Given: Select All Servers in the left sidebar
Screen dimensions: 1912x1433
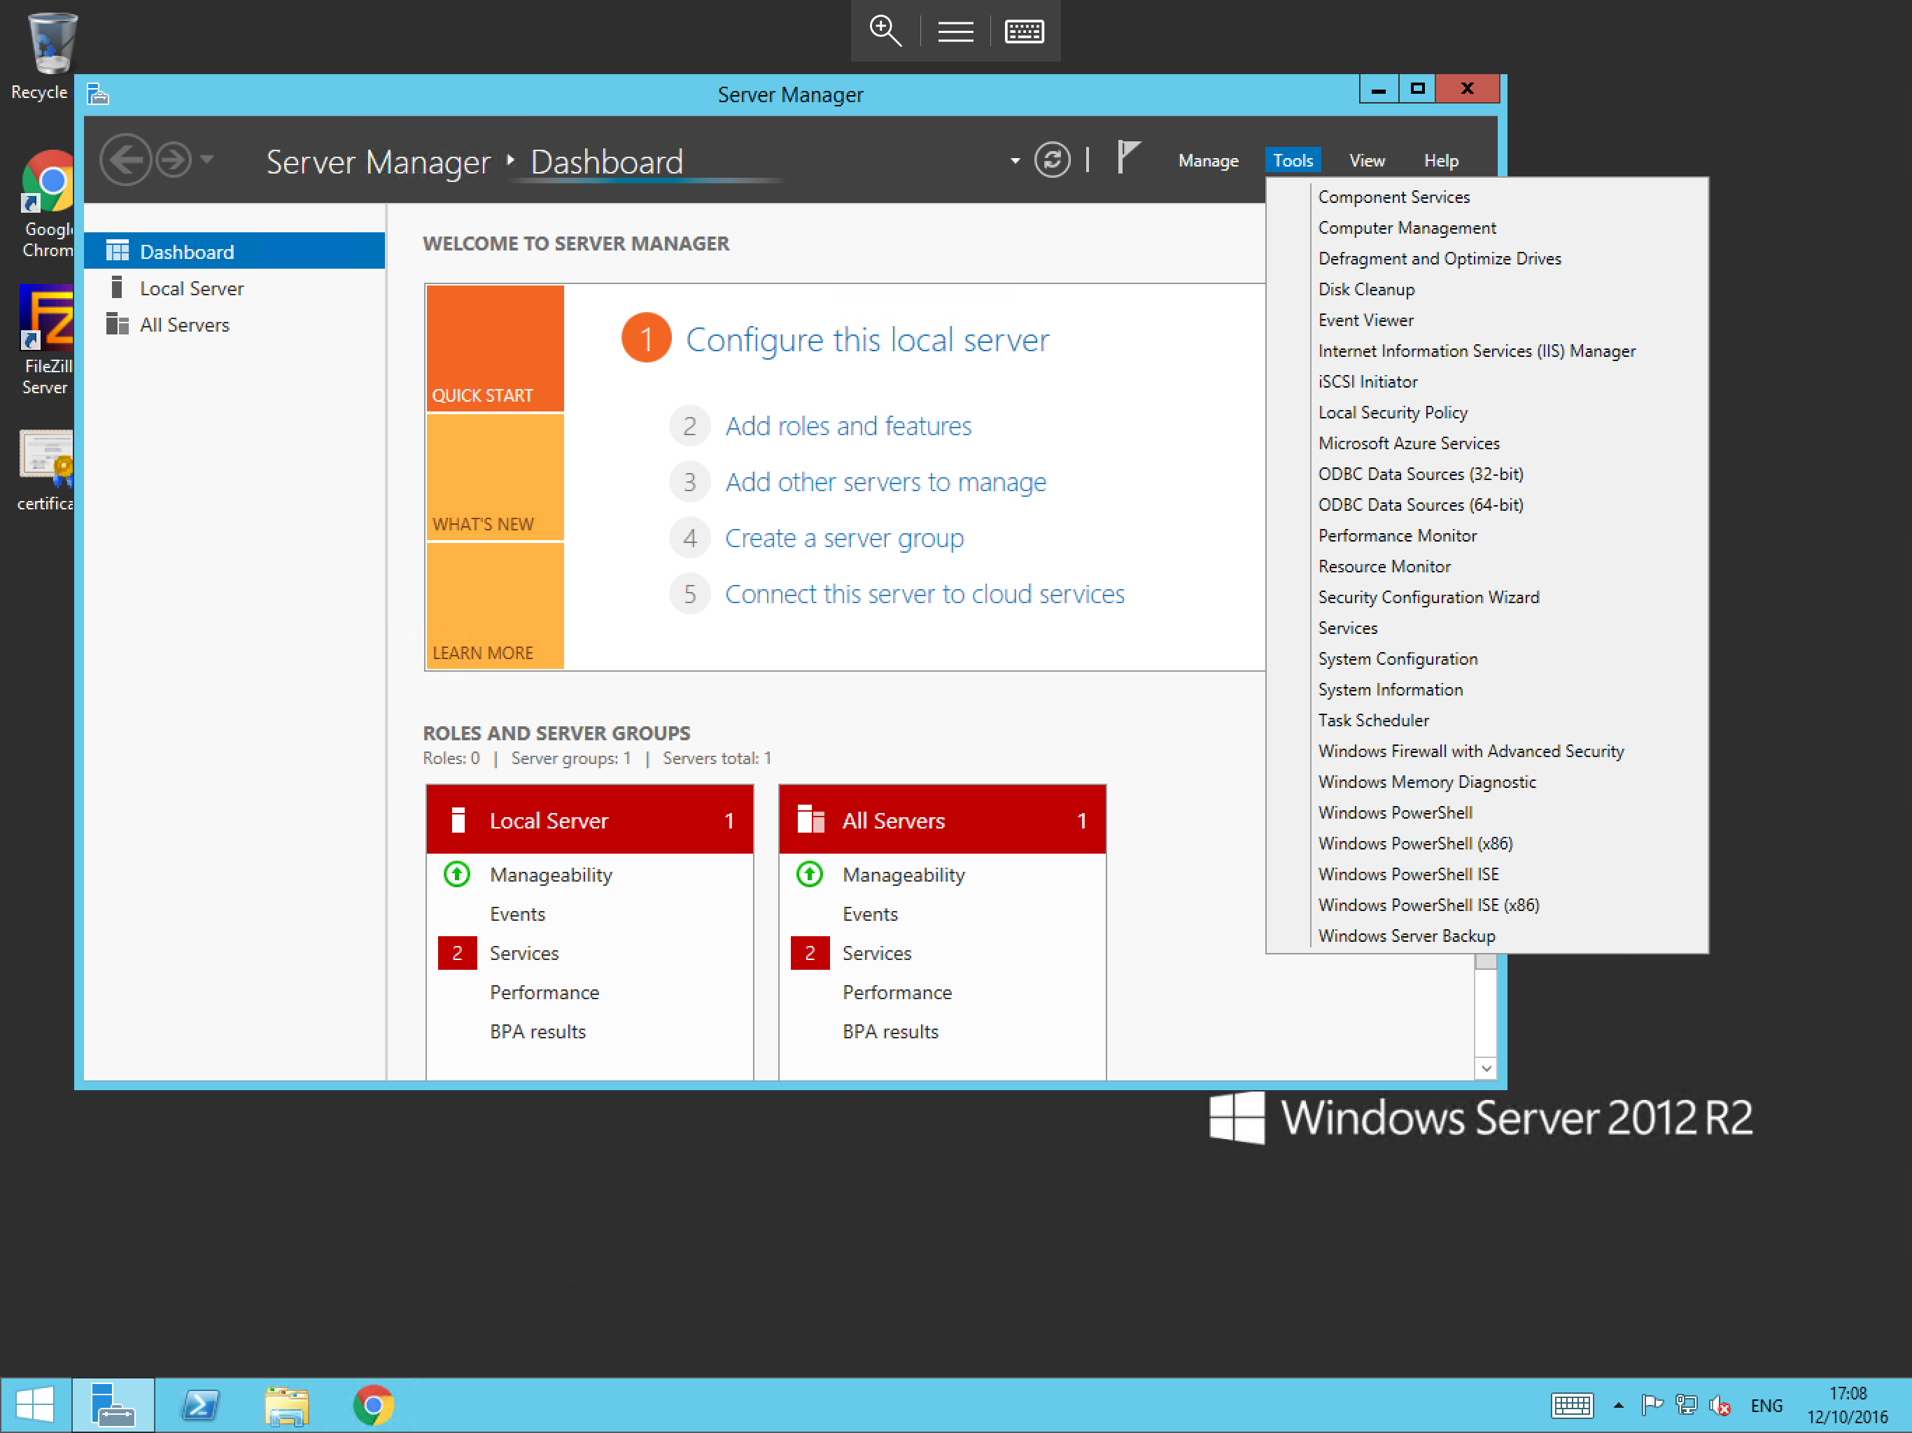Looking at the screenshot, I should [x=234, y=325].
